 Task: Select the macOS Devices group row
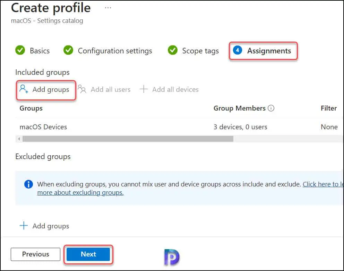point(179,127)
